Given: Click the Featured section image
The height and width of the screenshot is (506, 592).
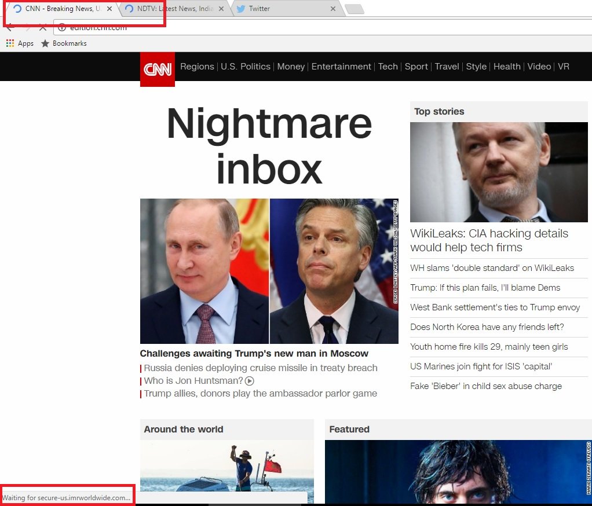Looking at the screenshot, I should click(458, 472).
